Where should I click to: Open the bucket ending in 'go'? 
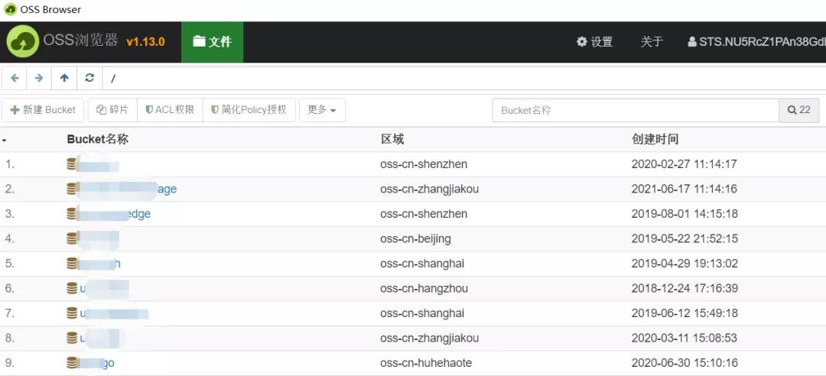pos(90,363)
